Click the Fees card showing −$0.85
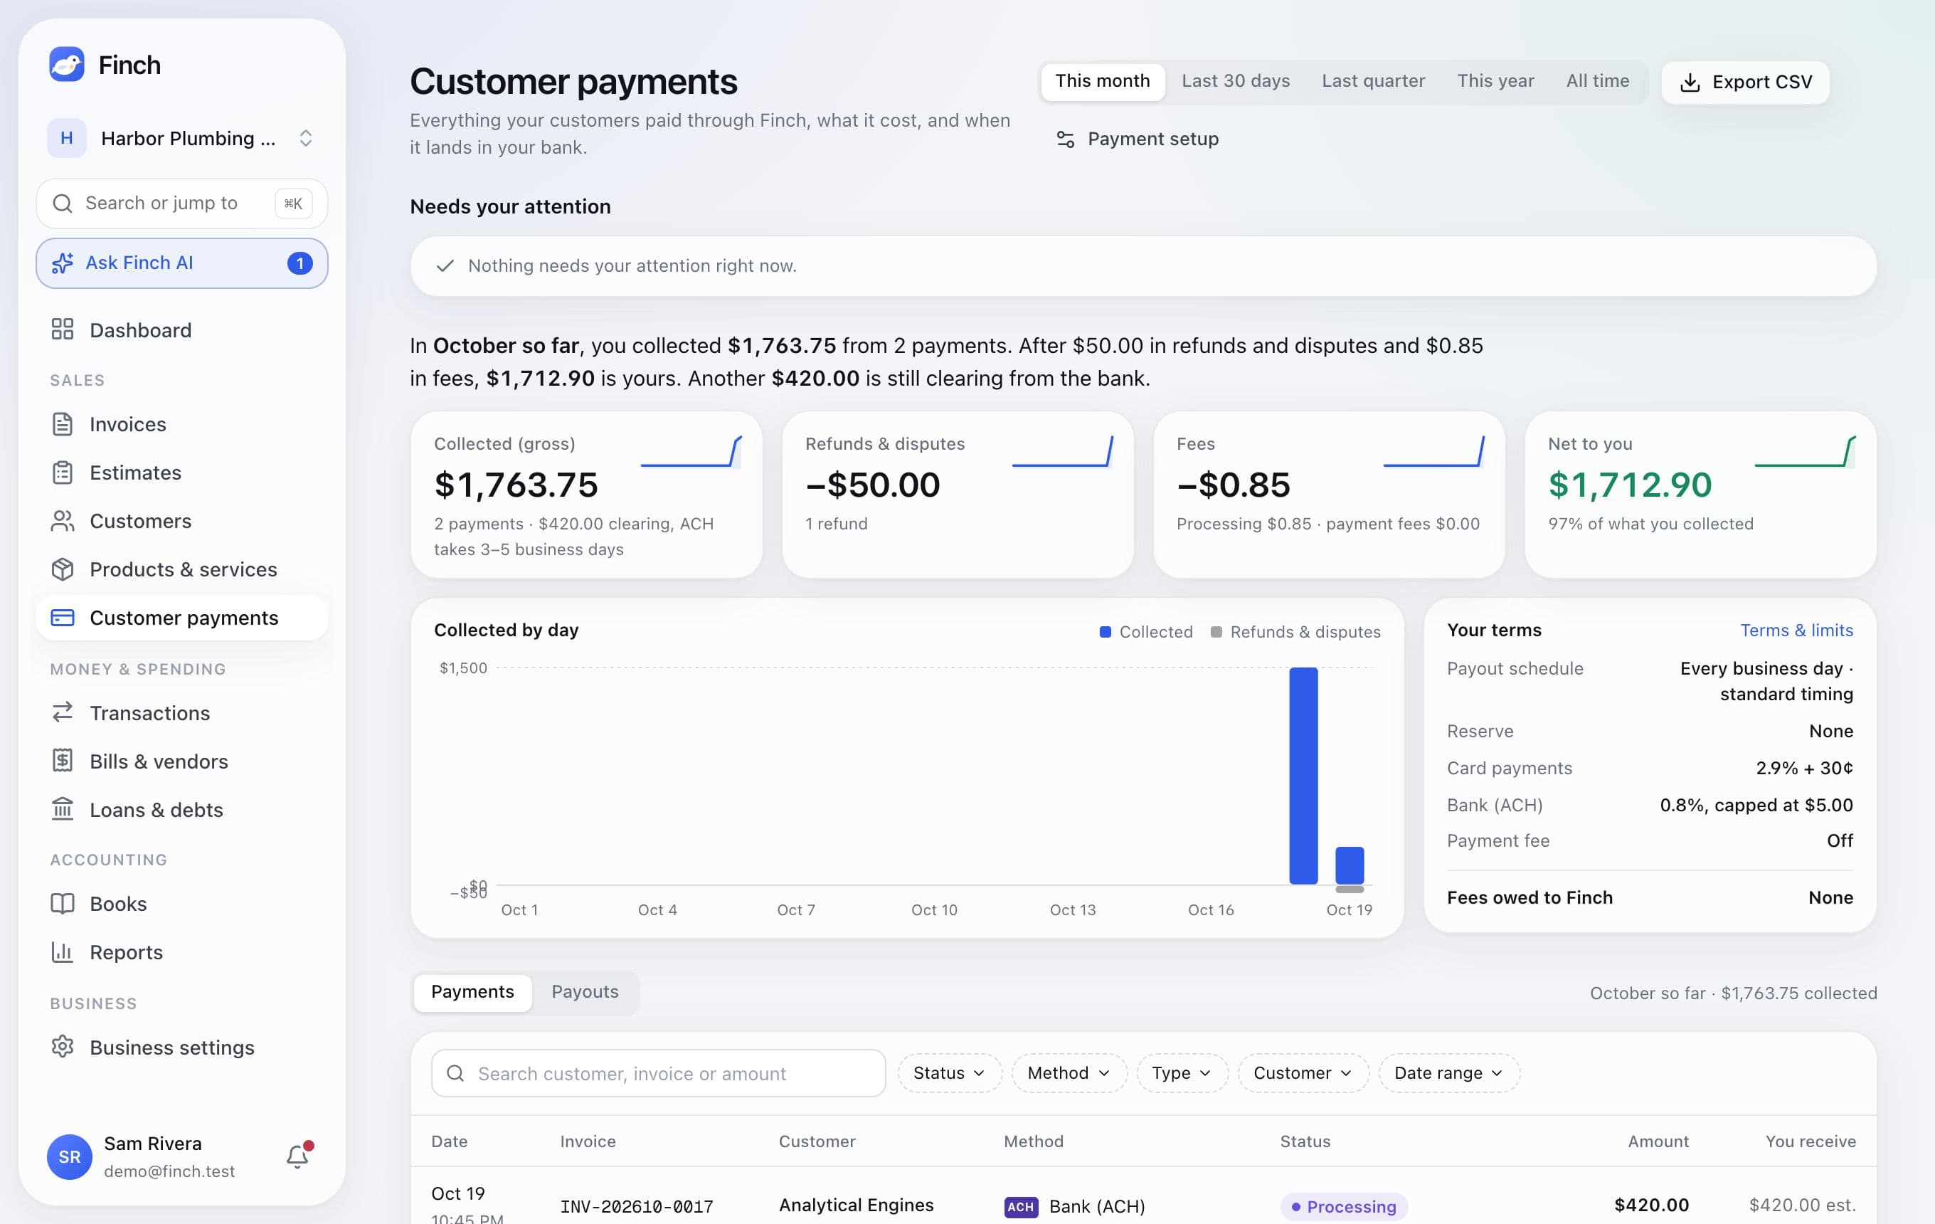The height and width of the screenshot is (1224, 1935). coord(1328,495)
